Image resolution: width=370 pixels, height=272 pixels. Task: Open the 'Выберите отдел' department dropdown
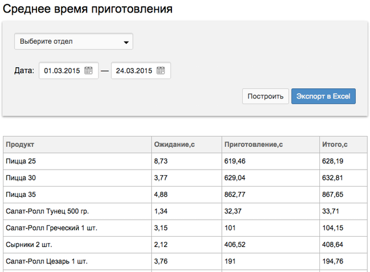73,42
